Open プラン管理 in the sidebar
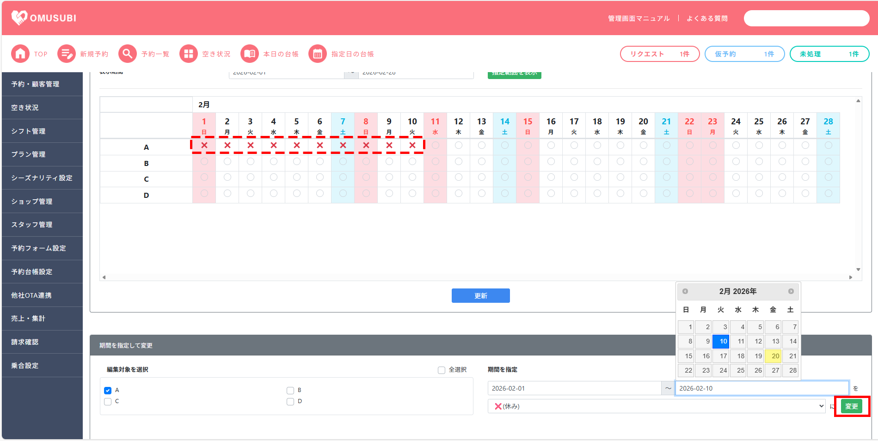The height and width of the screenshot is (441, 878). tap(29, 154)
